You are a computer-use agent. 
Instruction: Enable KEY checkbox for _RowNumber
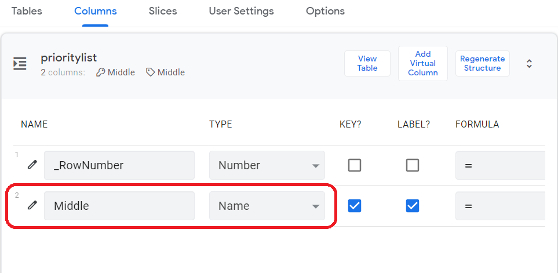click(x=355, y=165)
